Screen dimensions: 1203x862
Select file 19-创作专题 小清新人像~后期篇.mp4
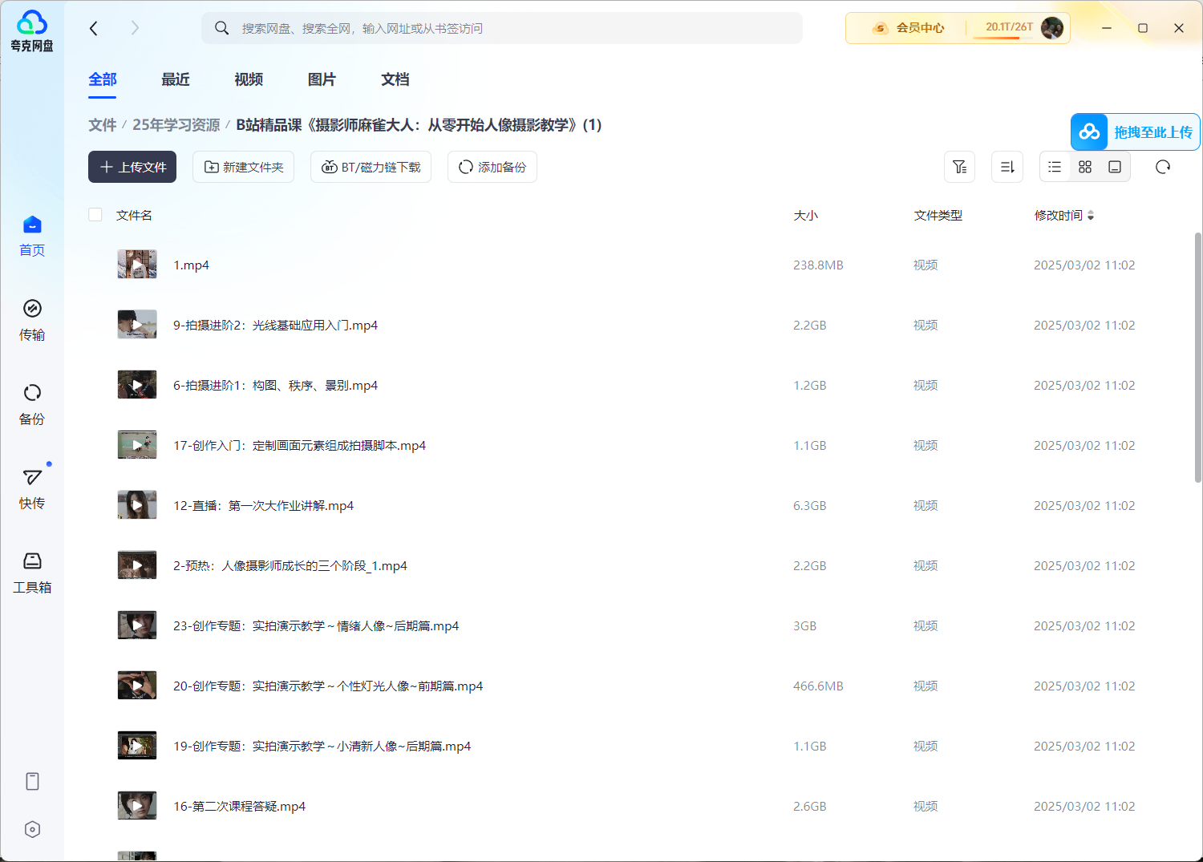(x=322, y=746)
